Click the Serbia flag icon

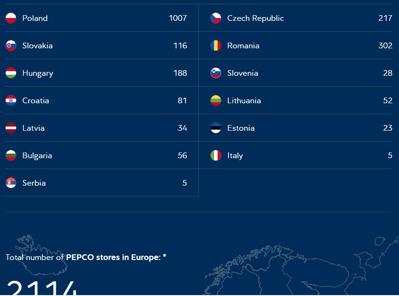pyautogui.click(x=11, y=183)
